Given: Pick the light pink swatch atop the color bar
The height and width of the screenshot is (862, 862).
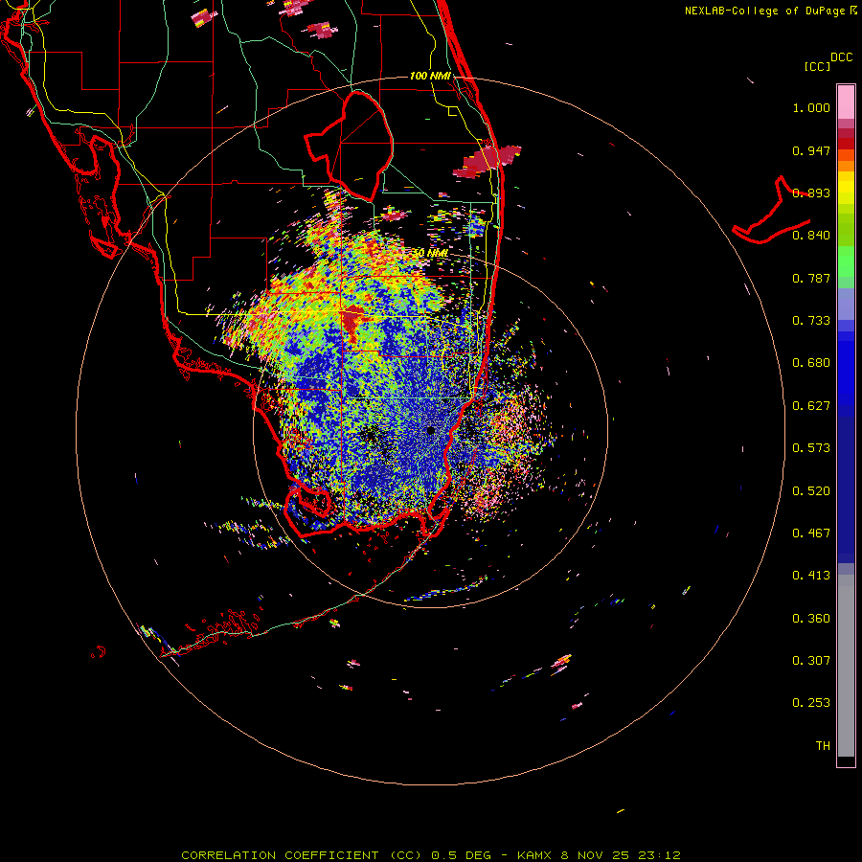Looking at the screenshot, I should tap(846, 102).
